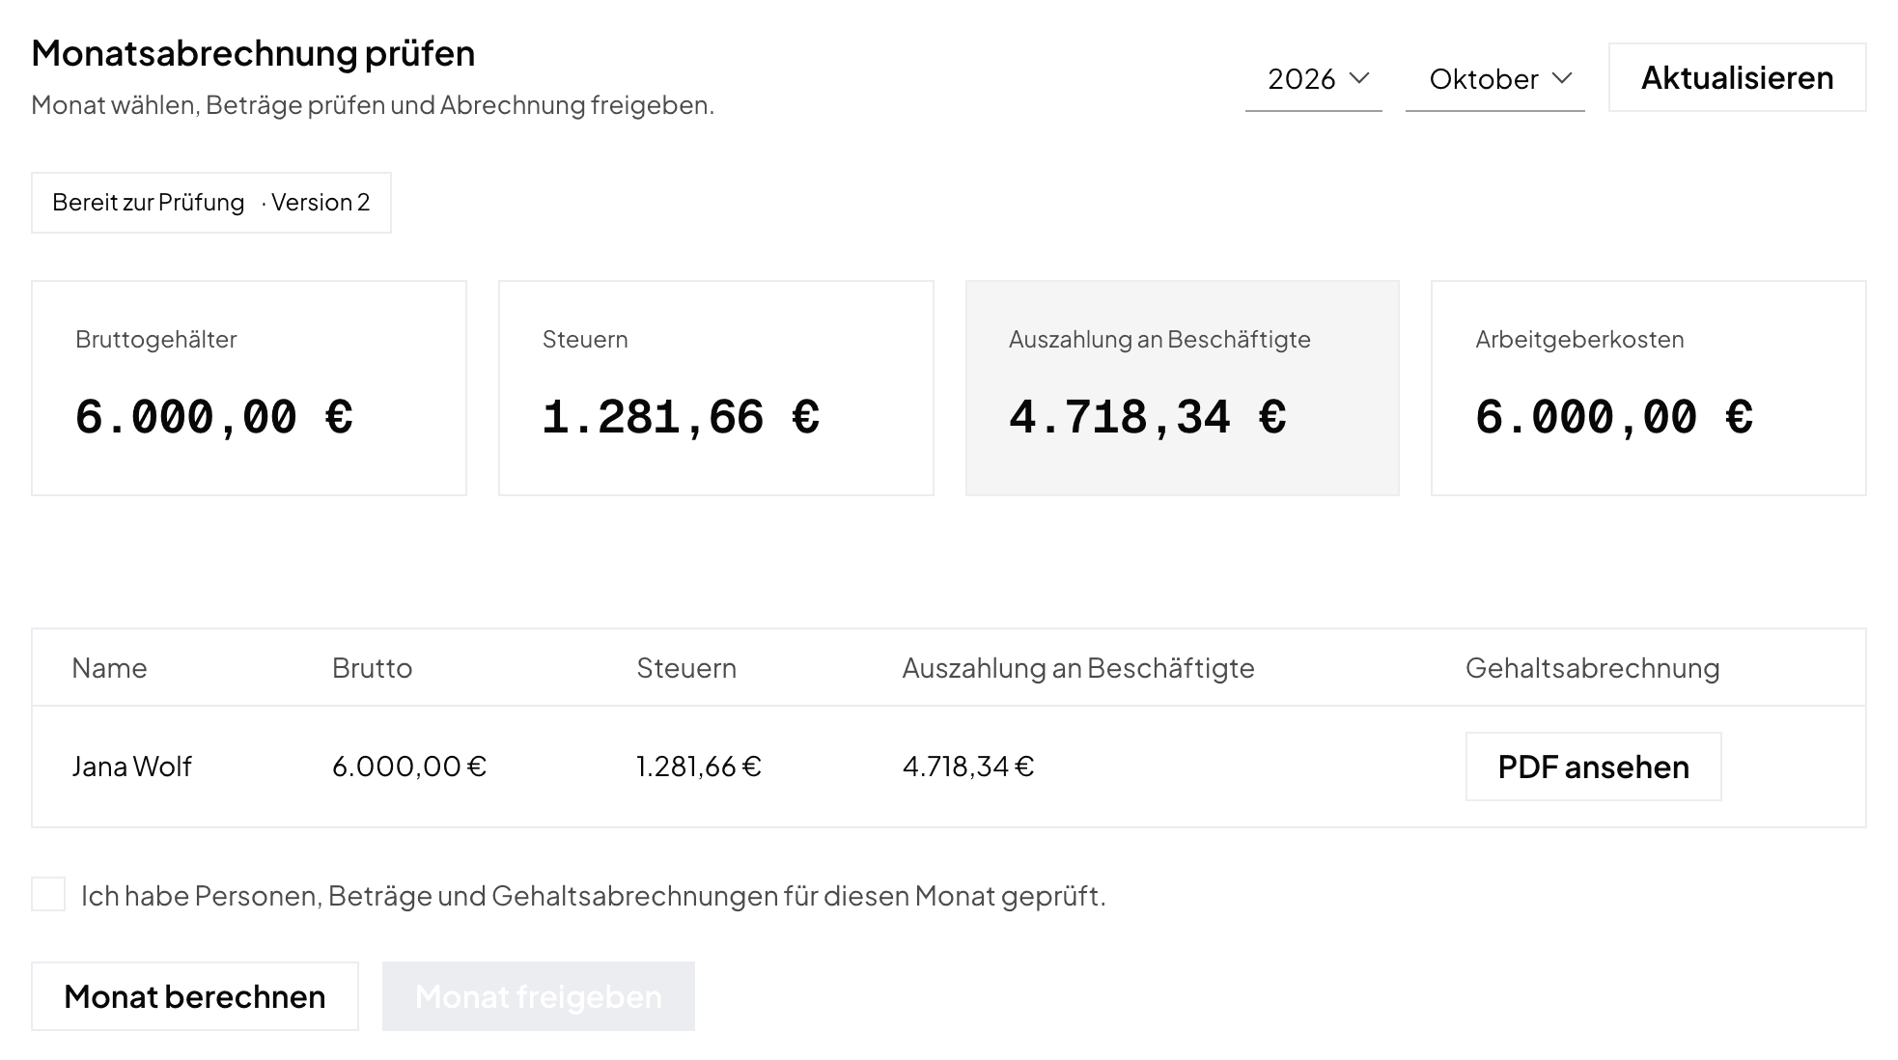Click the 6.000,00 € Brutto table cell
1898x1060 pixels.
pyautogui.click(x=409, y=767)
